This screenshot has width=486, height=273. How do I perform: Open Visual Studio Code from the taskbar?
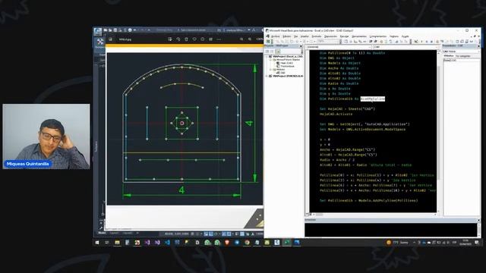click(x=167, y=243)
